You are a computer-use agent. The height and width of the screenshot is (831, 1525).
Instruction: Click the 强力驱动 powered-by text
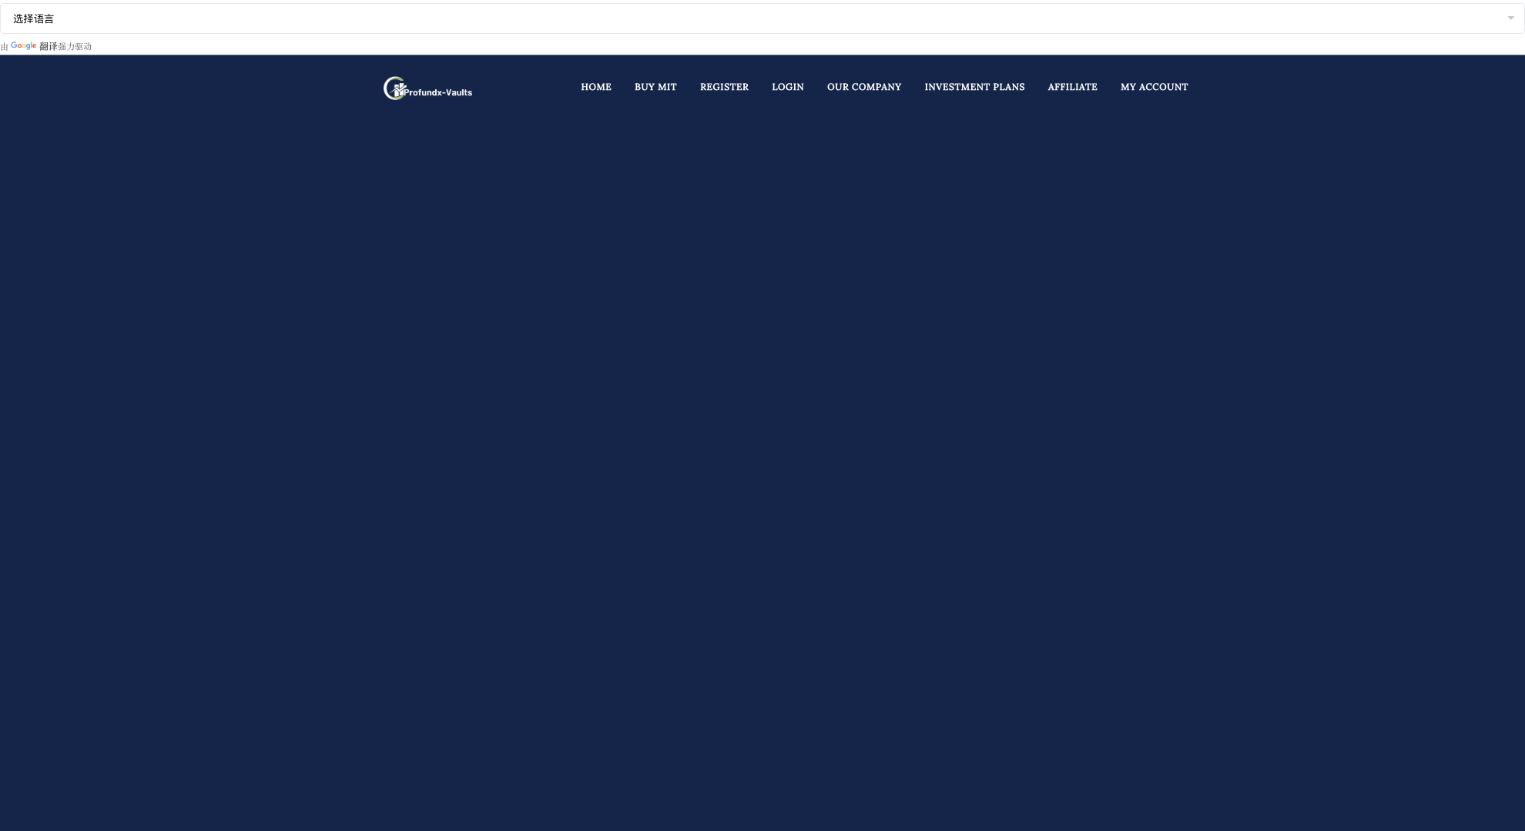[x=75, y=47]
